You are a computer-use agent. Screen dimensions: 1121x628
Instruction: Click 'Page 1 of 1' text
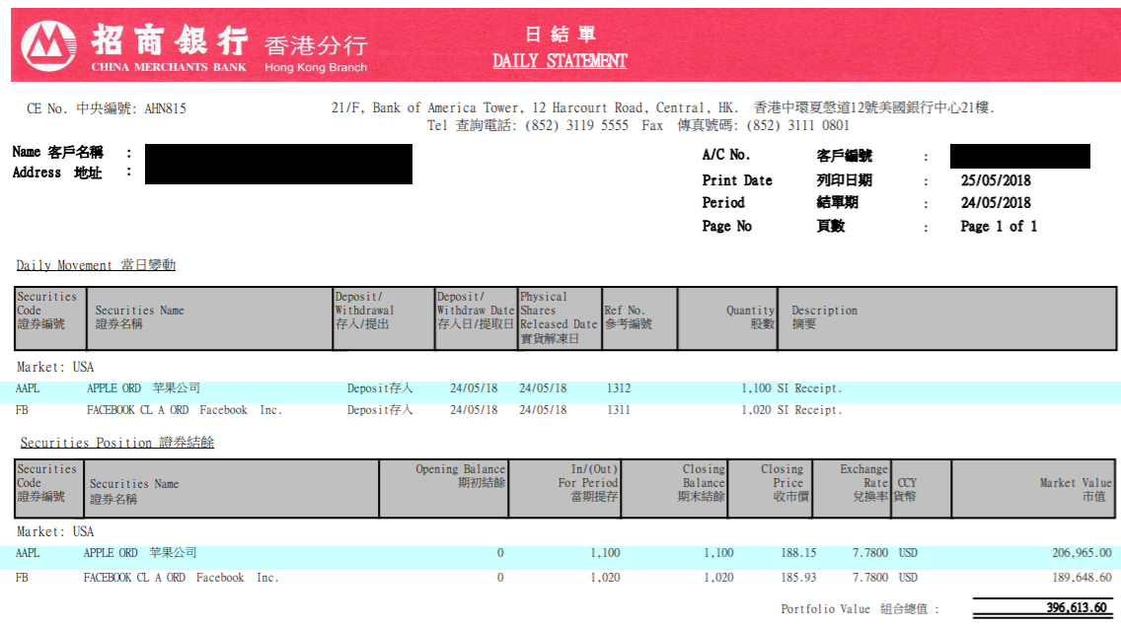tap(999, 227)
